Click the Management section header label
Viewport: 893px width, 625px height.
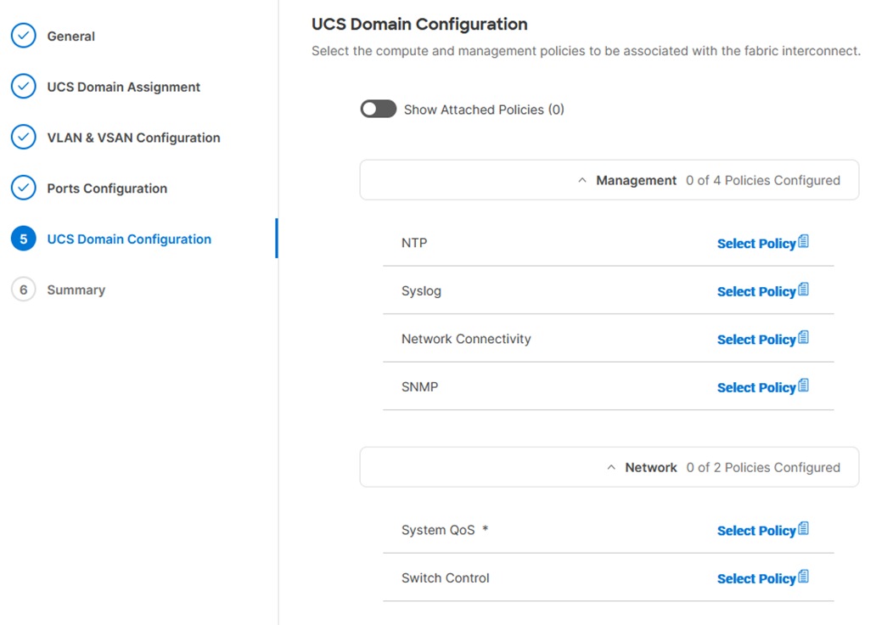(636, 181)
